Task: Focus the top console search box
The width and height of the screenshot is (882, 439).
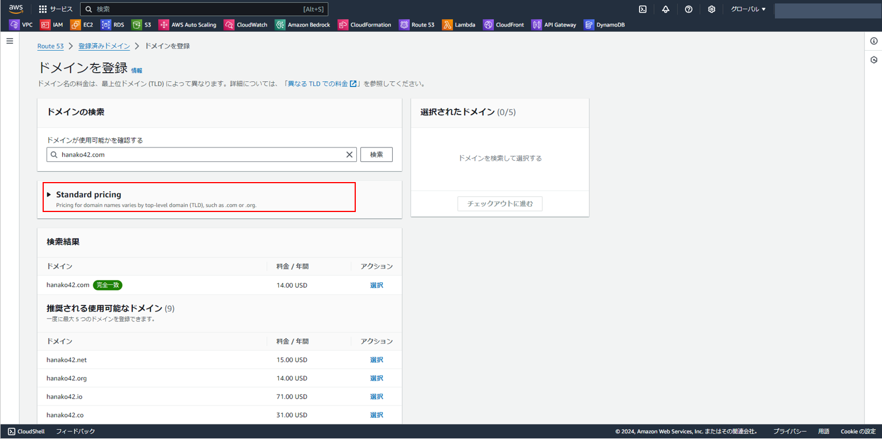Action: pyautogui.click(x=204, y=9)
